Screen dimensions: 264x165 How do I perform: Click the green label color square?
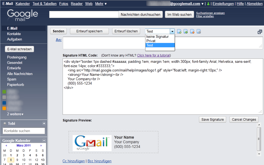click(4, 92)
